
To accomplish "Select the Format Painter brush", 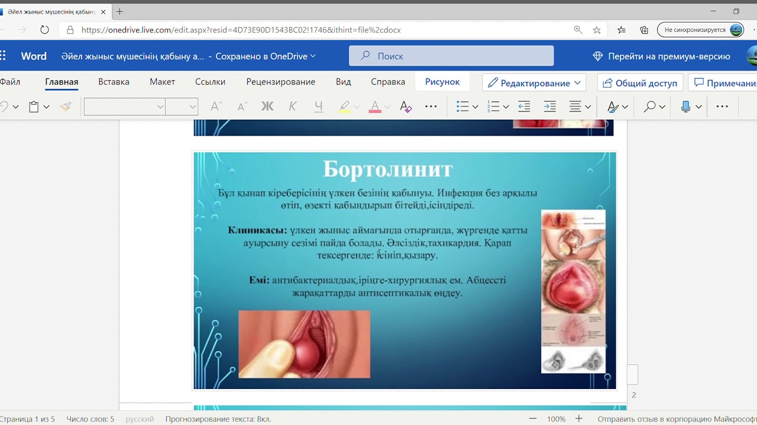I will click(x=66, y=107).
